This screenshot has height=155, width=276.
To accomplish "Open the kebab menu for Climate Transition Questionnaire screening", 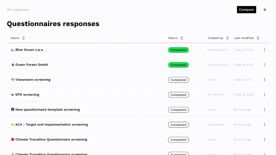I will pyautogui.click(x=264, y=139).
